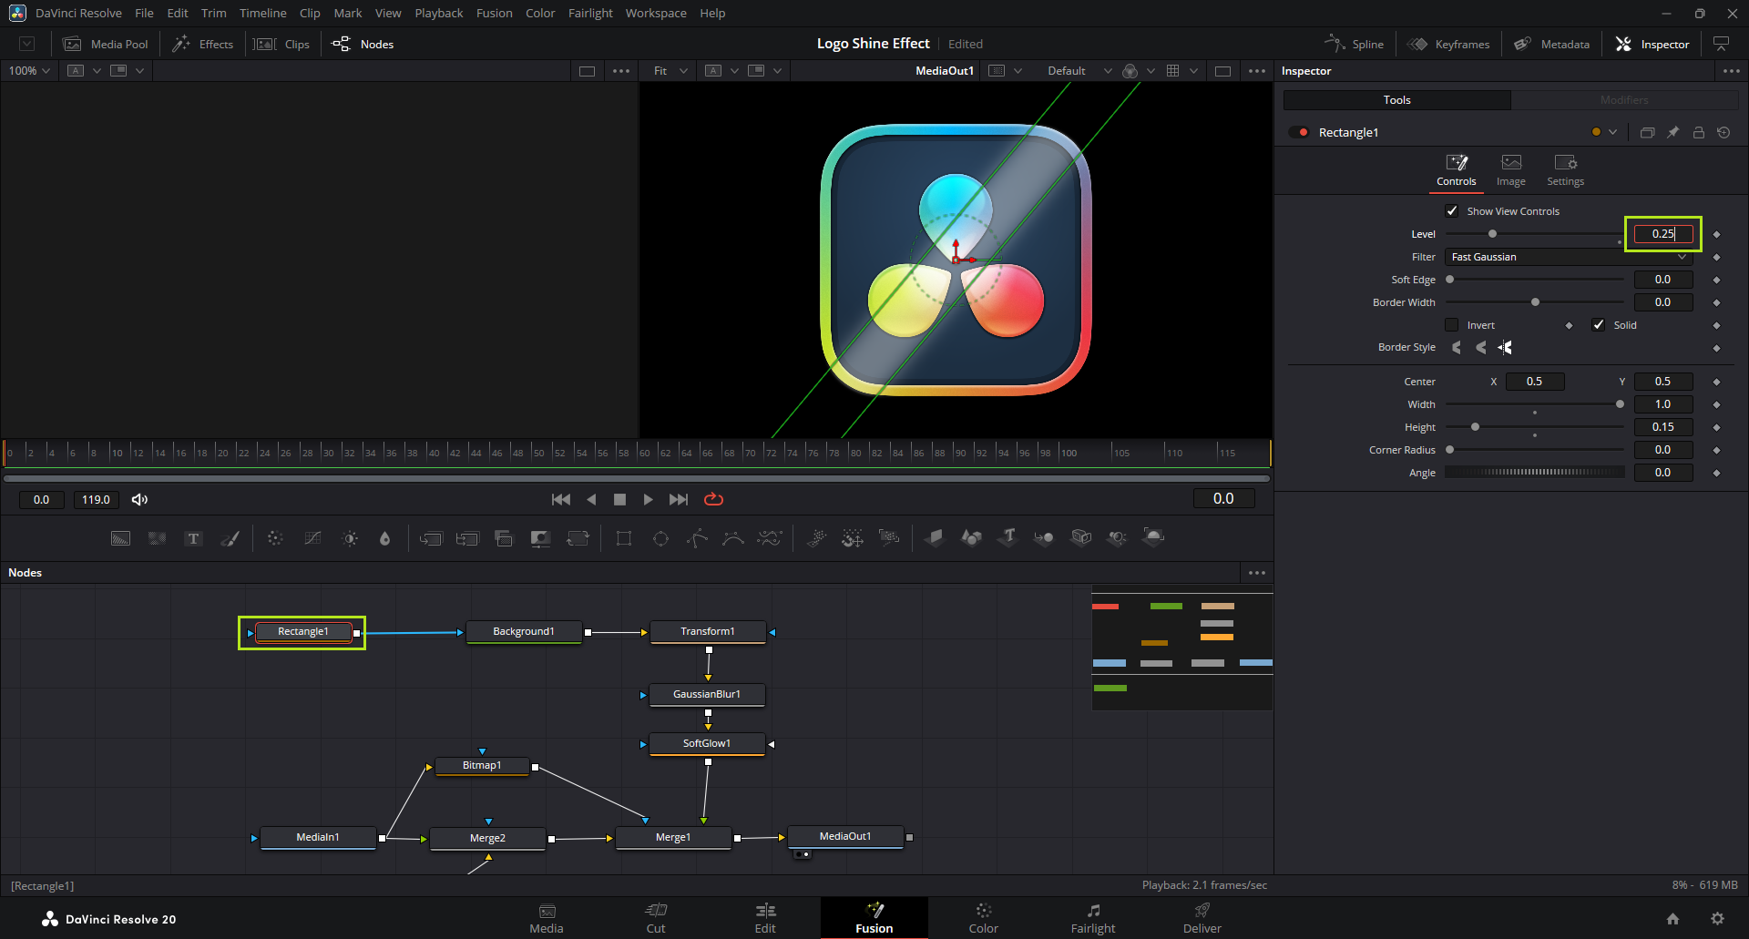The height and width of the screenshot is (939, 1749).
Task: Click the audio mute speaker icon
Action: click(139, 499)
